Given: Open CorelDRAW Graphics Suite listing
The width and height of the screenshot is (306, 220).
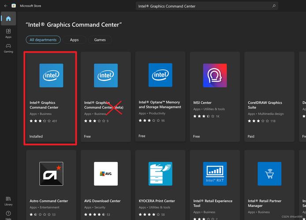Looking at the screenshot, I should pos(265,105).
